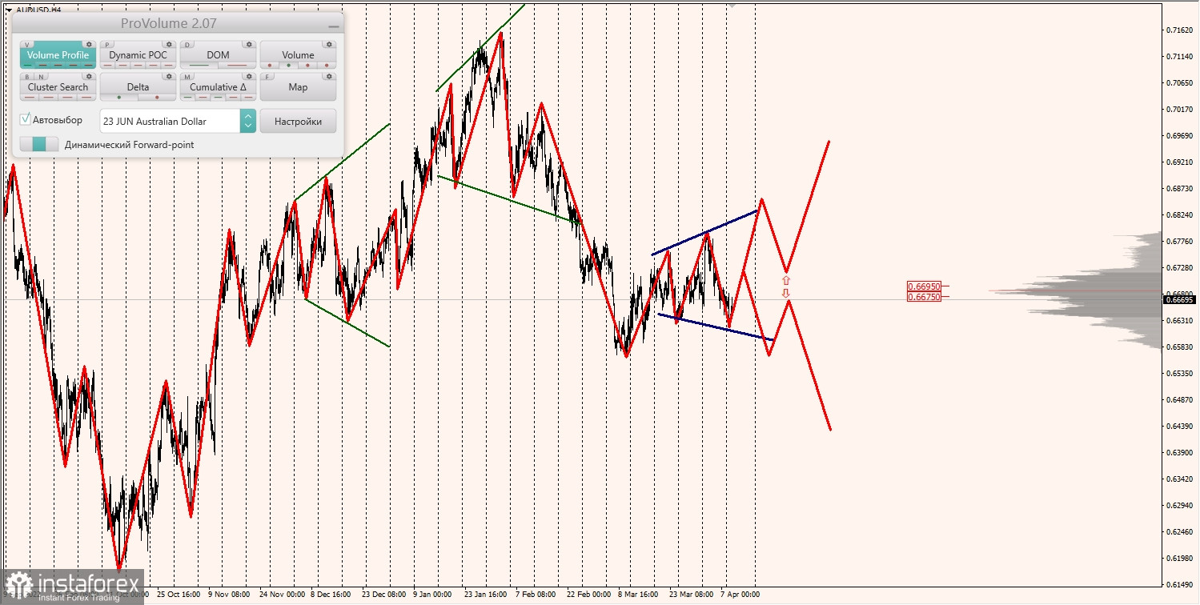Click the M hotkey tag on Cumulative Δ
The image size is (1200, 605).
point(187,77)
